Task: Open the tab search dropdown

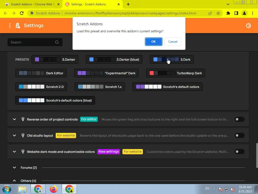Action: [x=228, y=4]
